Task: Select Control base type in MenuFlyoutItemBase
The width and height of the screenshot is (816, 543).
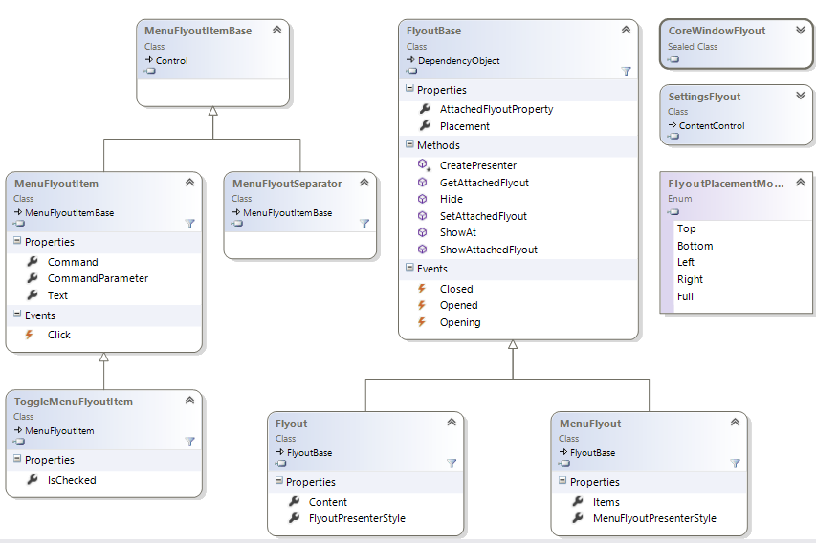Action: tap(172, 61)
